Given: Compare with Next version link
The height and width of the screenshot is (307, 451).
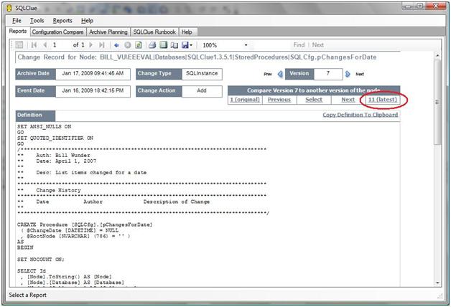Looking at the screenshot, I should point(348,100).
